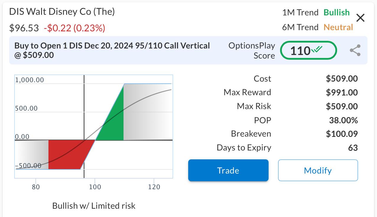Click the DIS Walt Disney Co title
Viewport: 377px width, 217px height.
pos(62,12)
